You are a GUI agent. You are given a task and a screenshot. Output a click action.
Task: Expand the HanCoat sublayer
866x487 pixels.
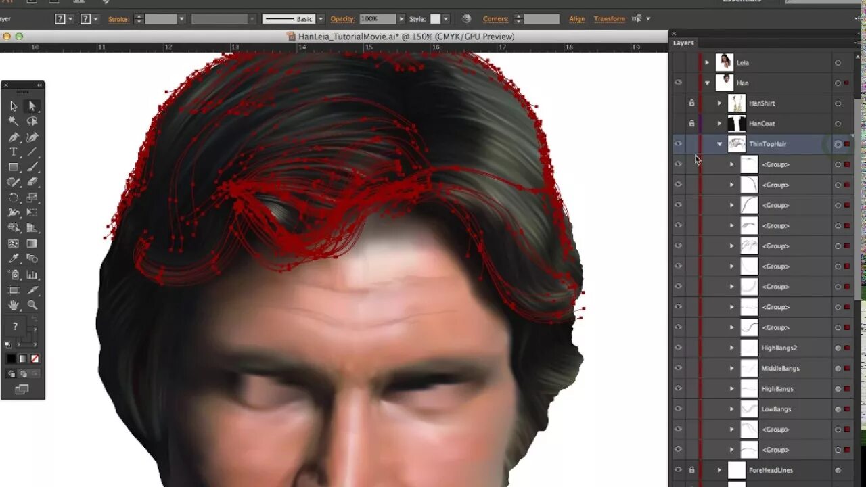[x=719, y=124]
